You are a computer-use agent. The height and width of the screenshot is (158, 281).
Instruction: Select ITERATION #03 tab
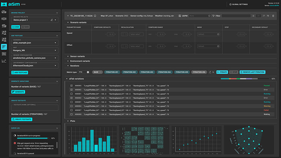(147, 72)
